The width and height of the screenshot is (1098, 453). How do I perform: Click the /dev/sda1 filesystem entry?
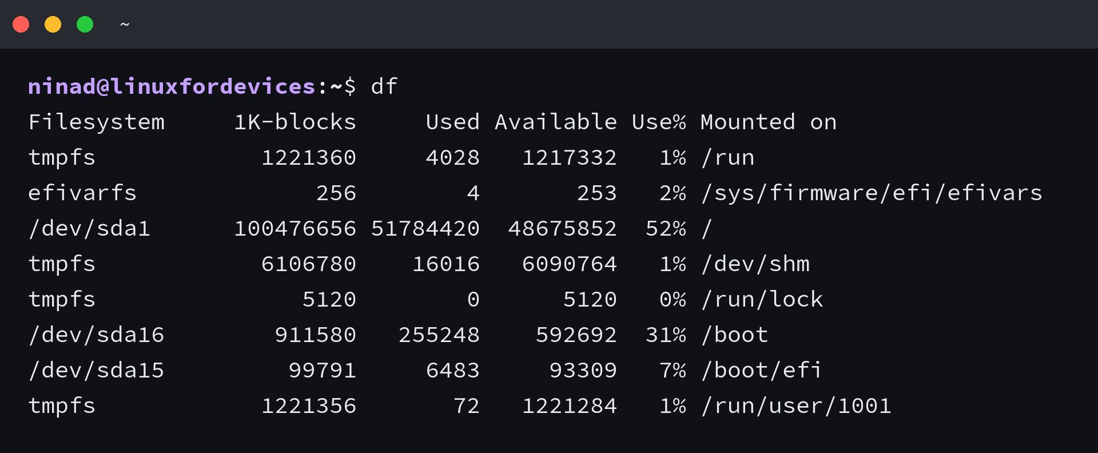click(x=90, y=228)
